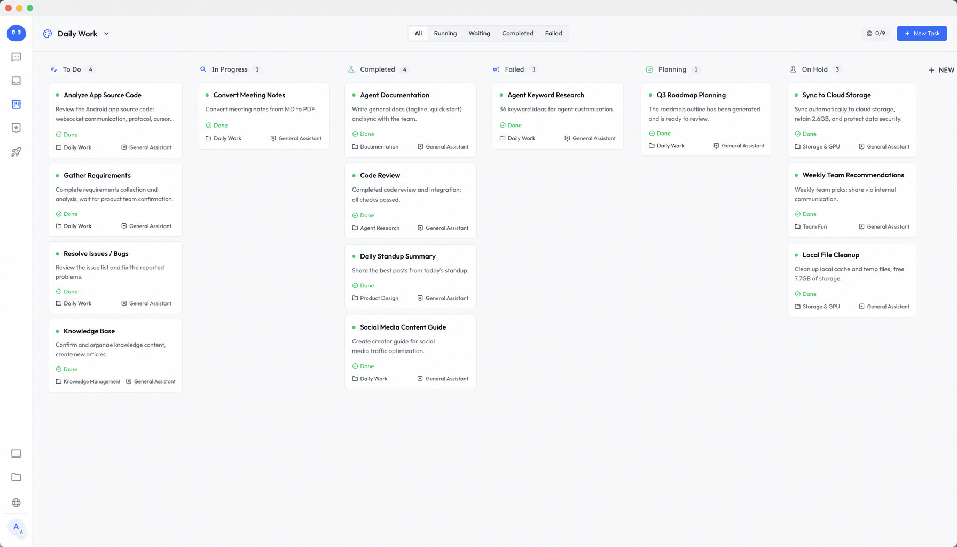Open the inbox tray icon in sidebar

click(x=16, y=81)
